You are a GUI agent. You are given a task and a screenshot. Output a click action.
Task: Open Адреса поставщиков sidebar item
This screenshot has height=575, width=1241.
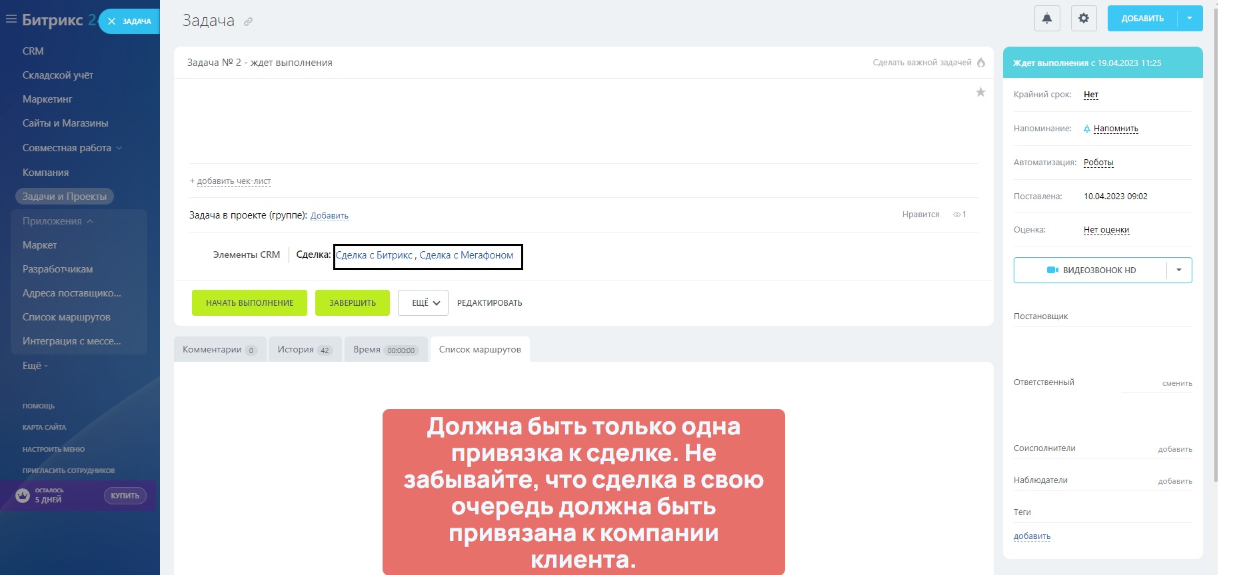[x=72, y=293]
